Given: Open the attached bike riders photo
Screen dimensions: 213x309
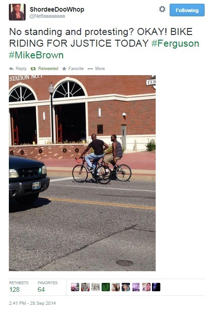Looking at the screenshot, I should [x=82, y=173].
